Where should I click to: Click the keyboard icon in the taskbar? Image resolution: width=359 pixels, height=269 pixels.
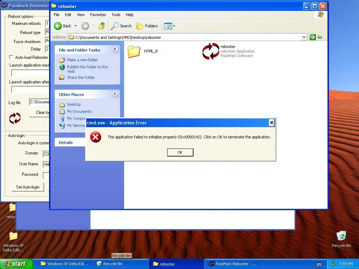(319, 264)
